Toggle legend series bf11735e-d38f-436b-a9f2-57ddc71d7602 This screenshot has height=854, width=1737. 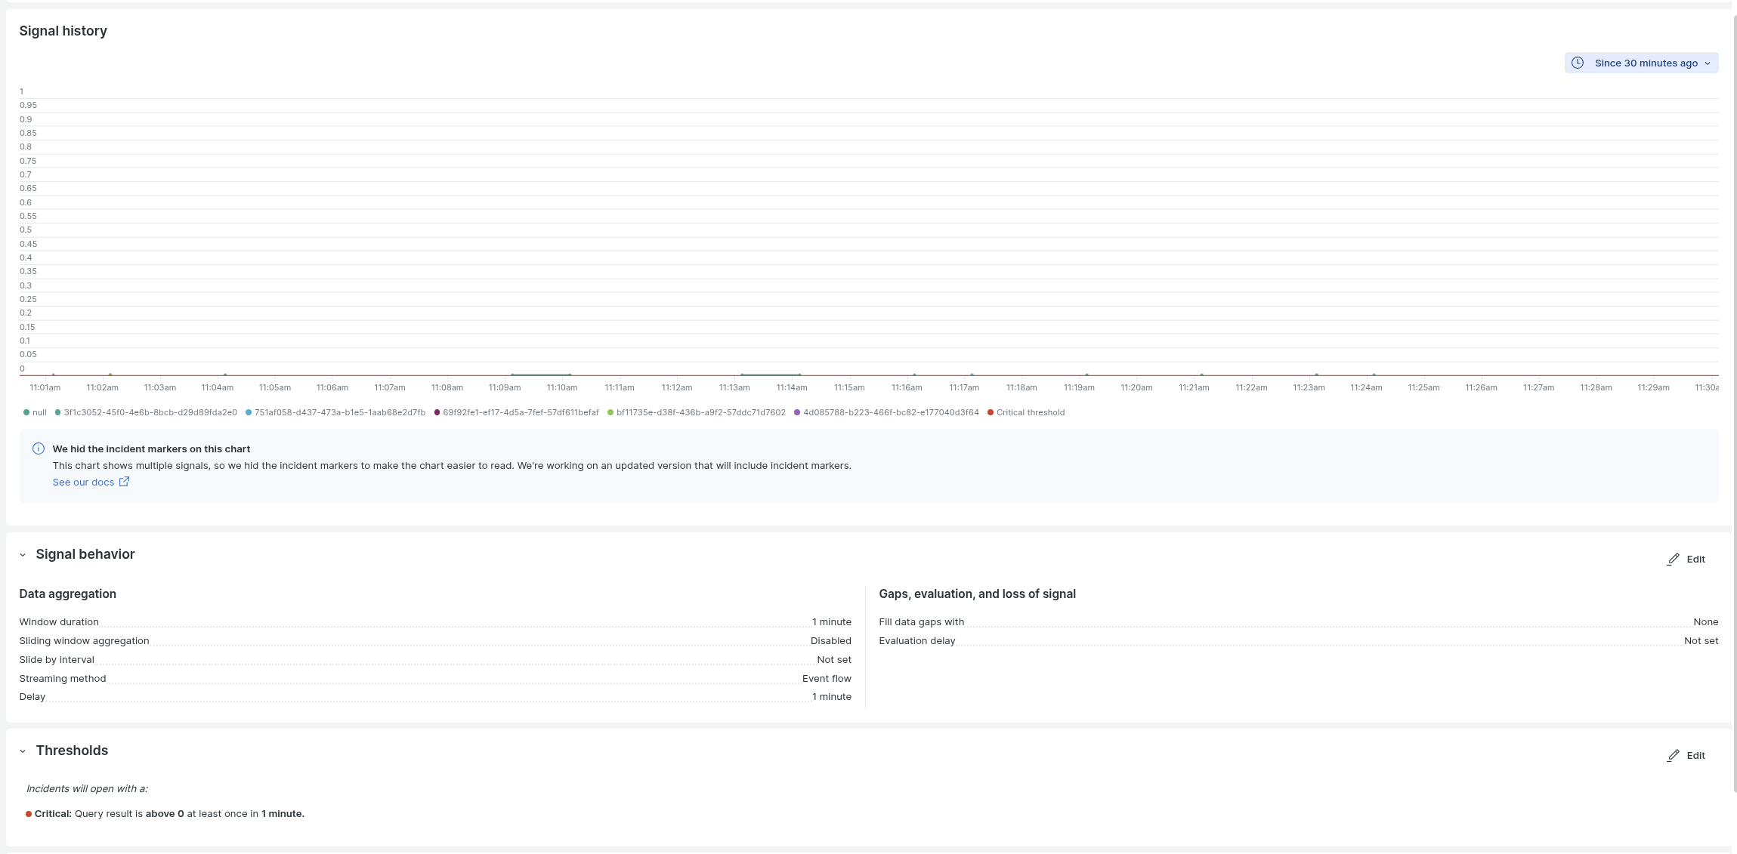[697, 412]
